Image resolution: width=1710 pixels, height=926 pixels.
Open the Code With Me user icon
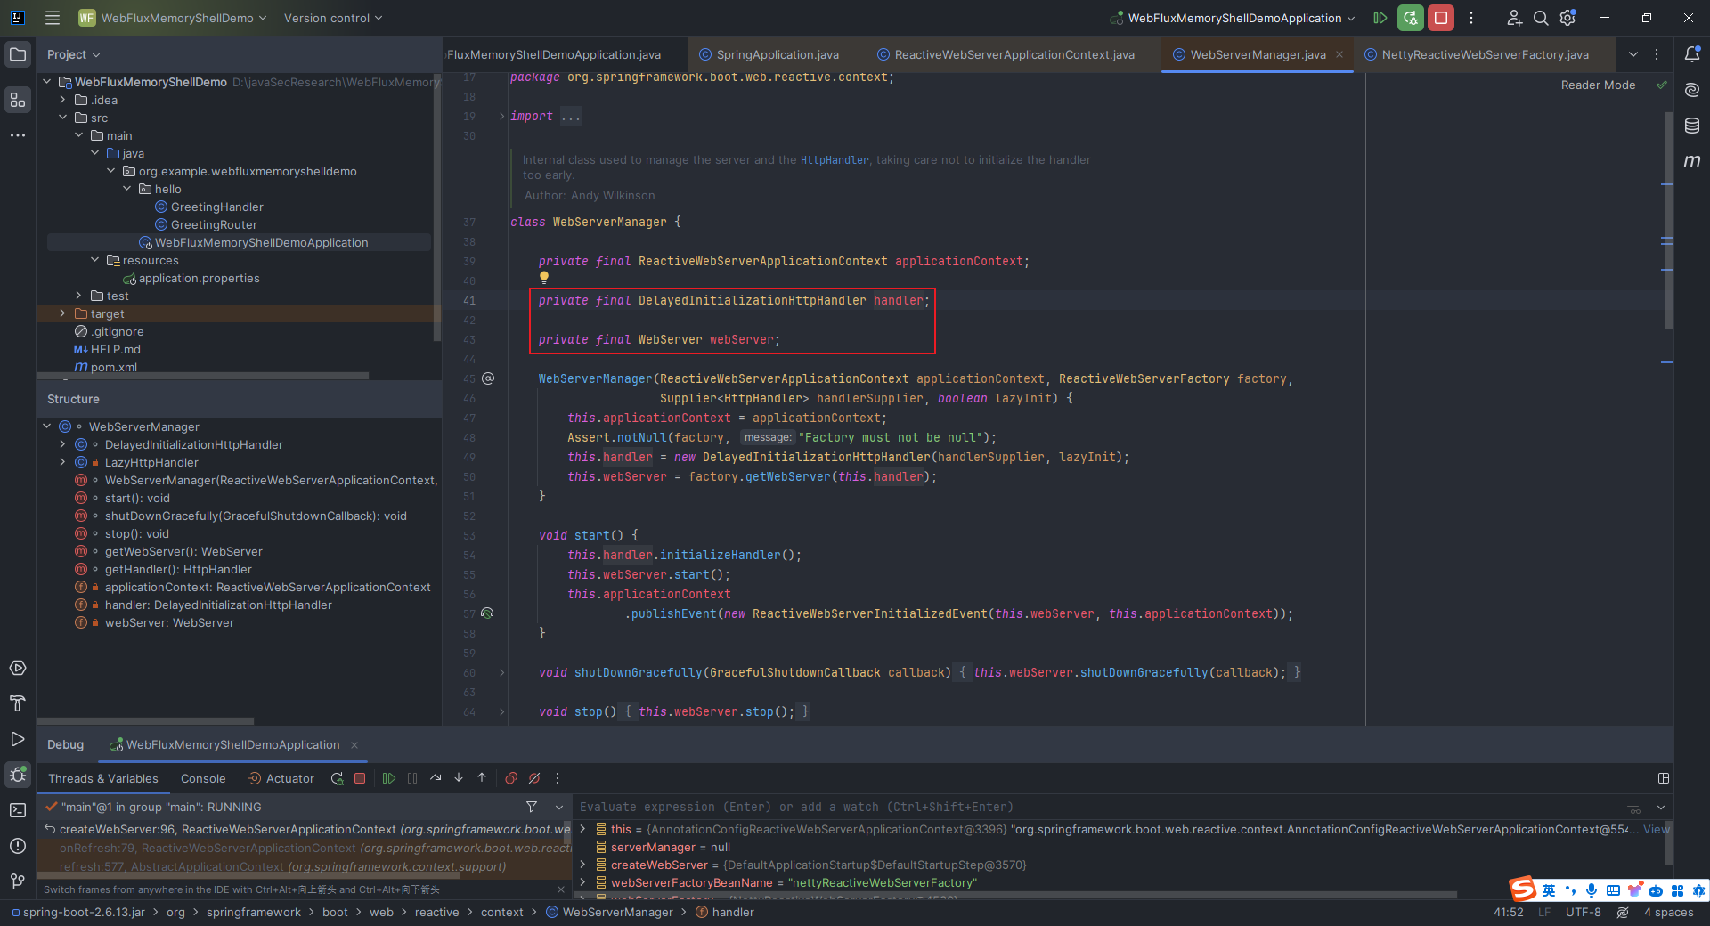[x=1514, y=18]
